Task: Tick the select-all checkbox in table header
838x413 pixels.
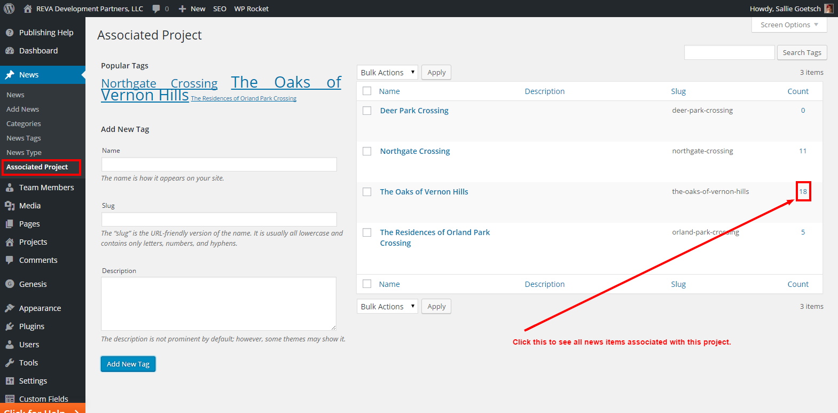Action: coord(367,91)
